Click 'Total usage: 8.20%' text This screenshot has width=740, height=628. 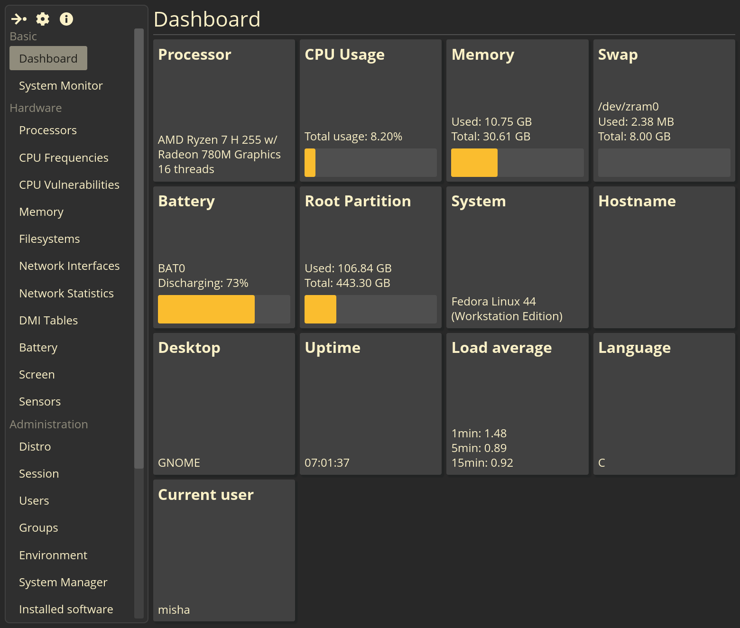tap(353, 137)
